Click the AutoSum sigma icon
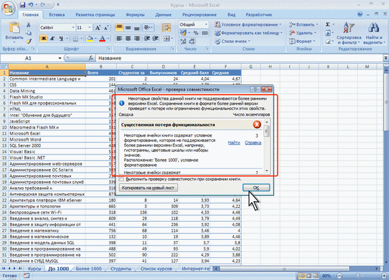The width and height of the screenshot is (389, 280). [328, 24]
